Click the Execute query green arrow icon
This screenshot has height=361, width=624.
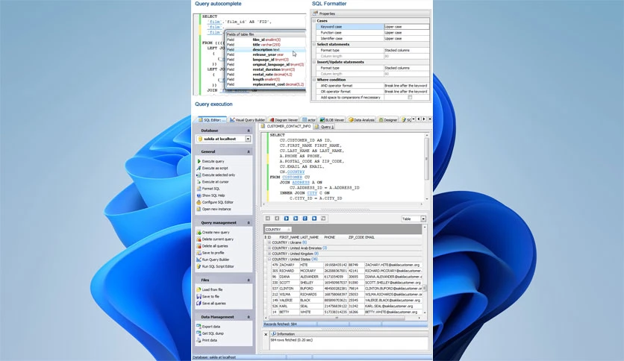pos(199,161)
